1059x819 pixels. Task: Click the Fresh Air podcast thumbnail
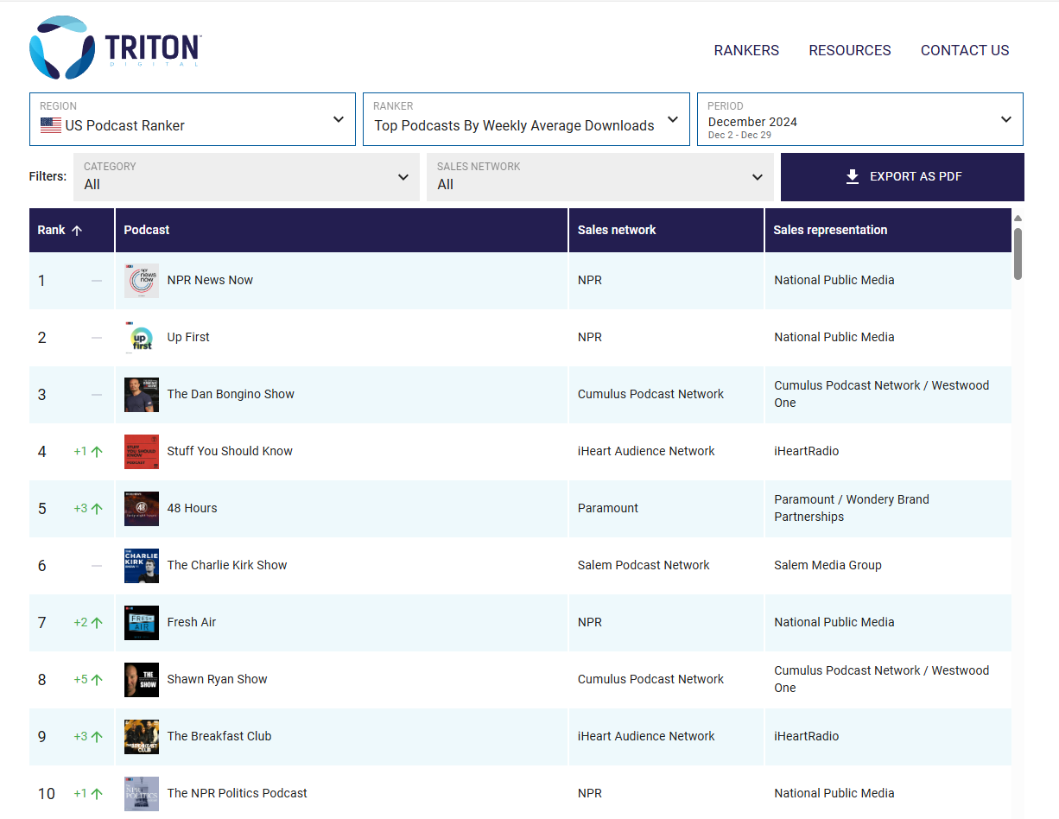pos(142,623)
